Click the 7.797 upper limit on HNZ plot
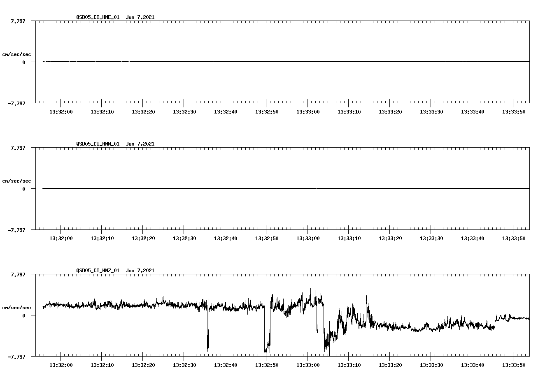This screenshot has height=380, width=559. [x=18, y=274]
